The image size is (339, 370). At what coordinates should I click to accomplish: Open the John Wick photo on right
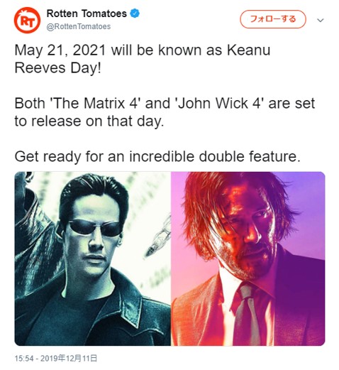pyautogui.click(x=248, y=259)
